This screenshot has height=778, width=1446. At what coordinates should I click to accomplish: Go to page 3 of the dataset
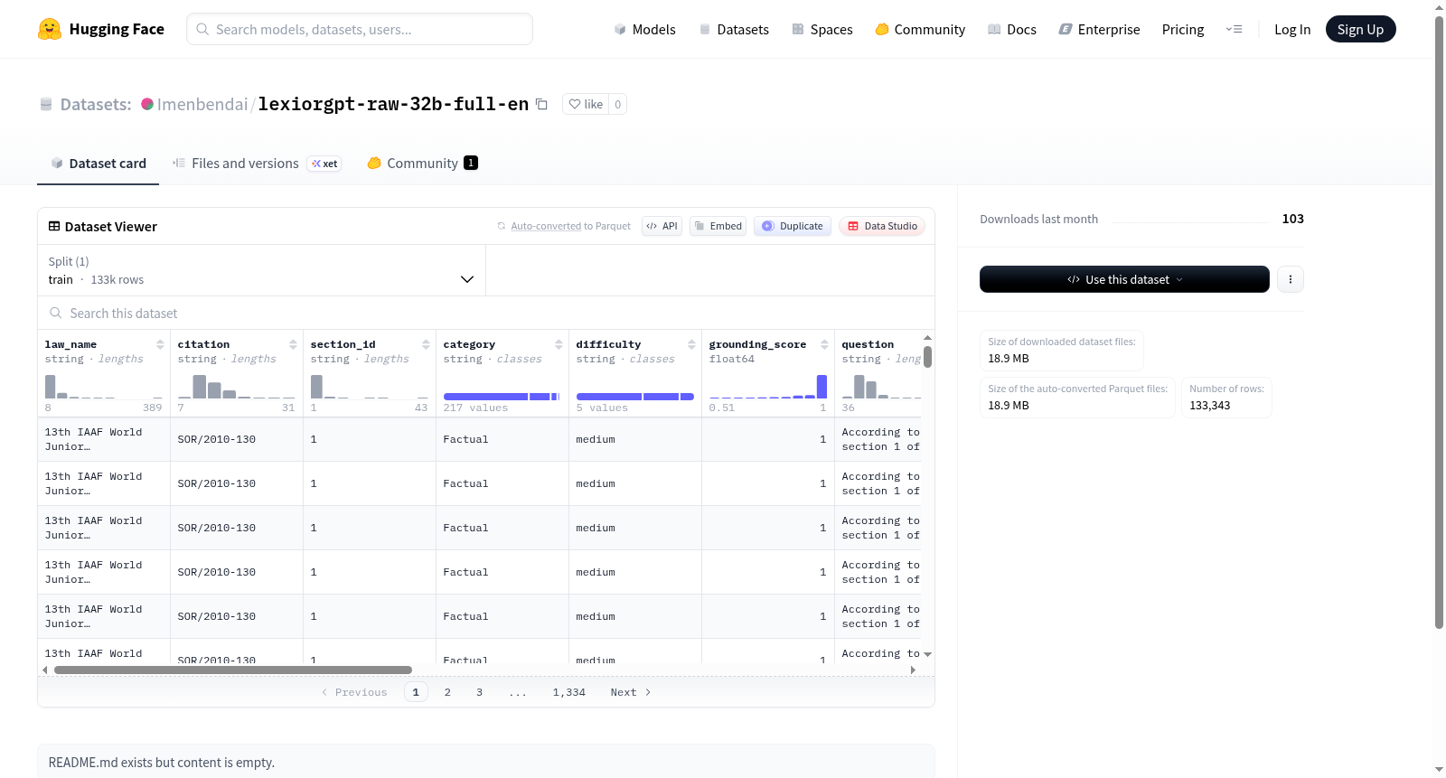coord(479,692)
